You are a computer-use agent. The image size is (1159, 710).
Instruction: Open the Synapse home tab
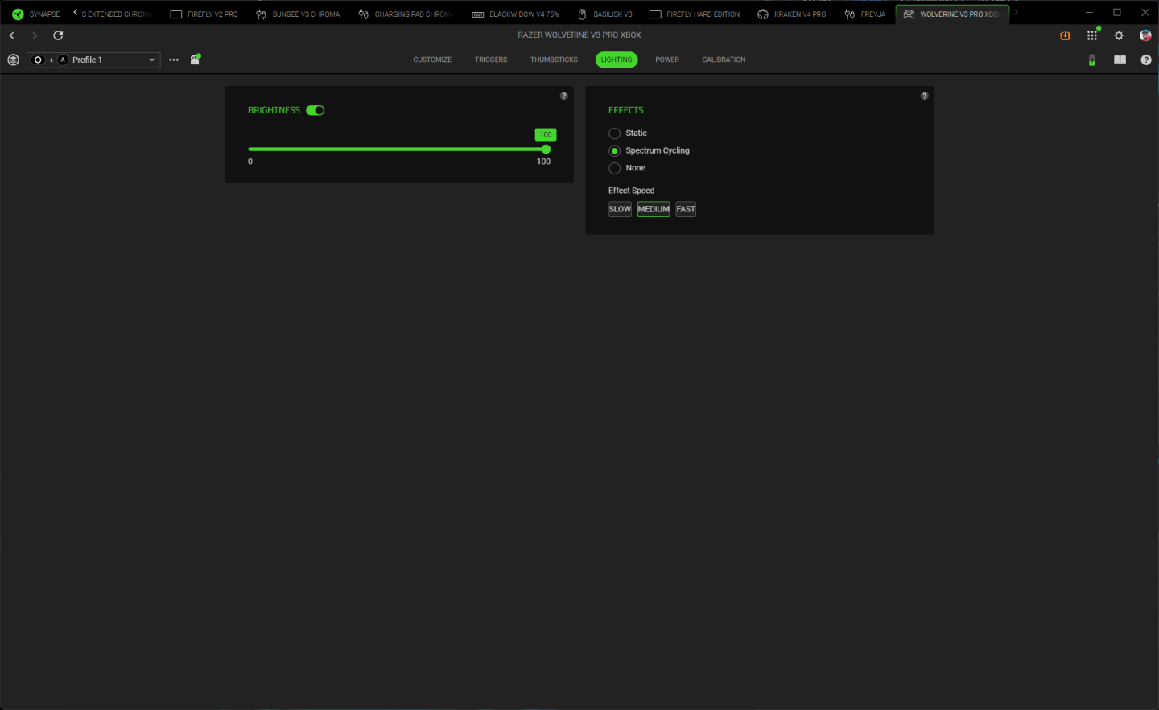(x=36, y=14)
